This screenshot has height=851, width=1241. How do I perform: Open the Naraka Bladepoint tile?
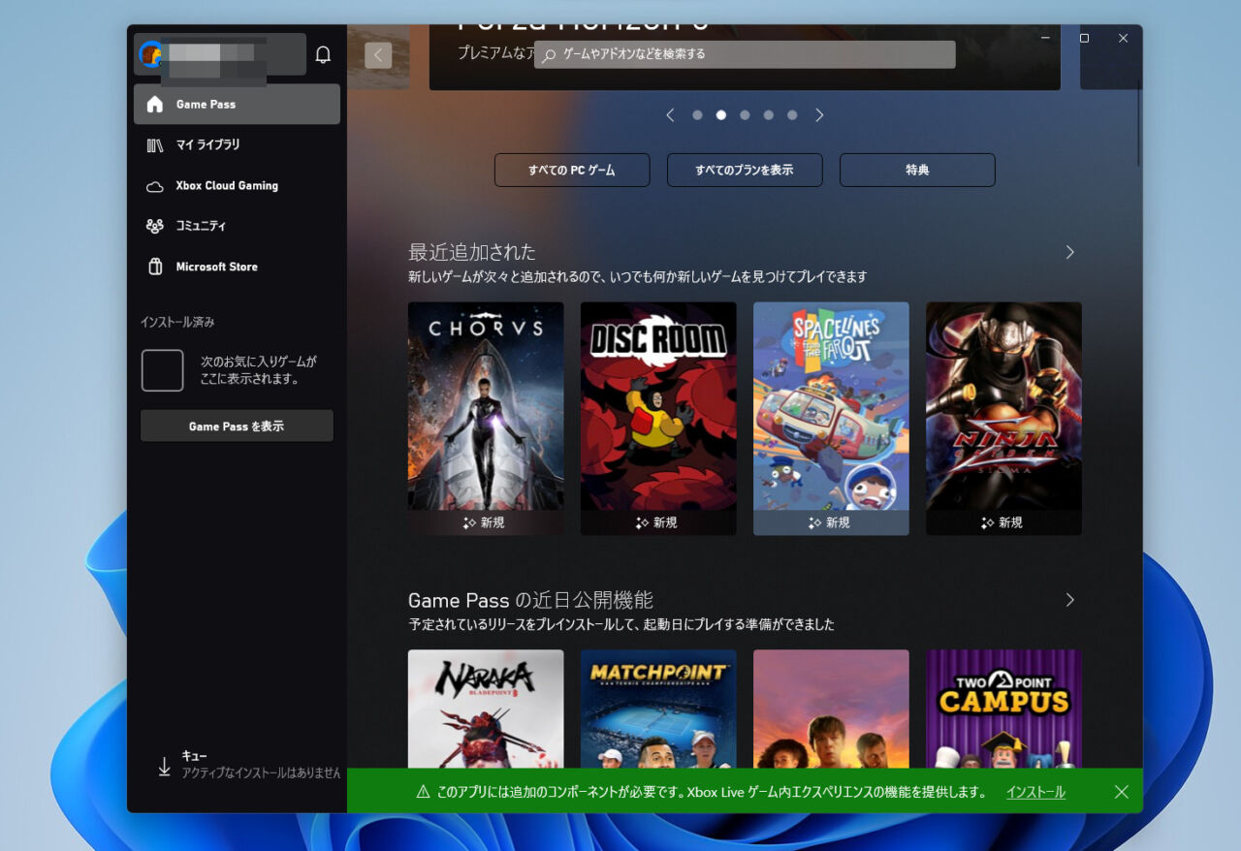pyautogui.click(x=486, y=709)
